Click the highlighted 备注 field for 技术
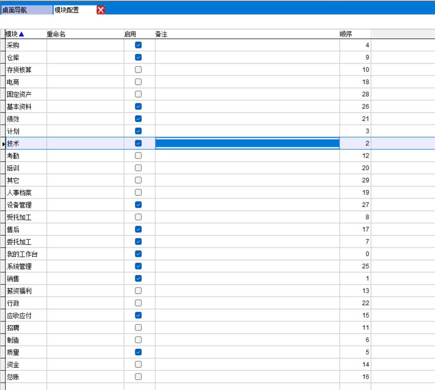Image resolution: width=435 pixels, height=390 pixels. pos(247,143)
